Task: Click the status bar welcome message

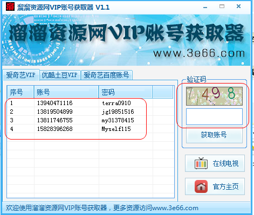Action: coord(102,208)
